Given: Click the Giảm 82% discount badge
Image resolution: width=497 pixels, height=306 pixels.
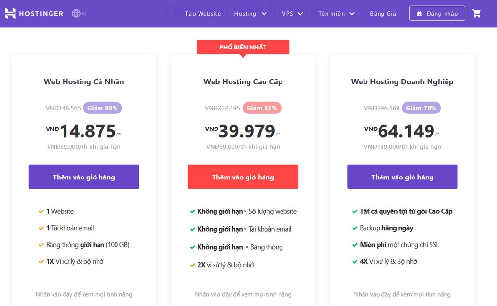Looking at the screenshot, I should (262, 108).
